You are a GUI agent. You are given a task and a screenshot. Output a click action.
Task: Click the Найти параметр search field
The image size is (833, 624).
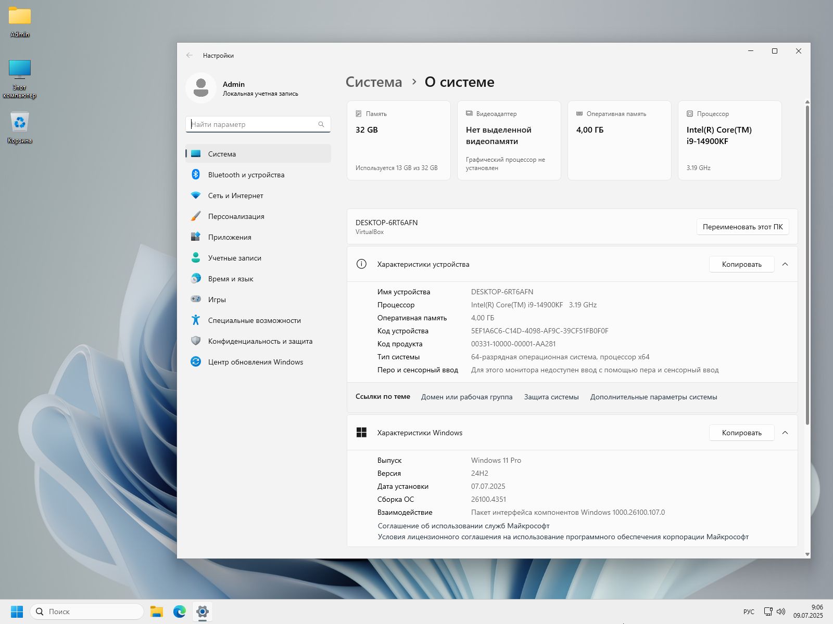[x=258, y=124]
